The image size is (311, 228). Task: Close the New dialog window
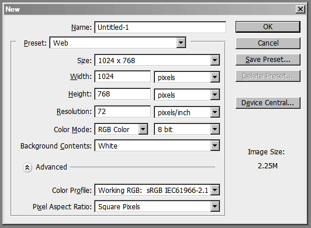(300, 9)
